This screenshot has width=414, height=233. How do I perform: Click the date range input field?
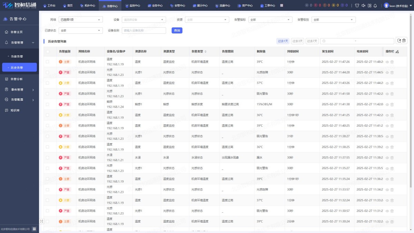[357, 41]
